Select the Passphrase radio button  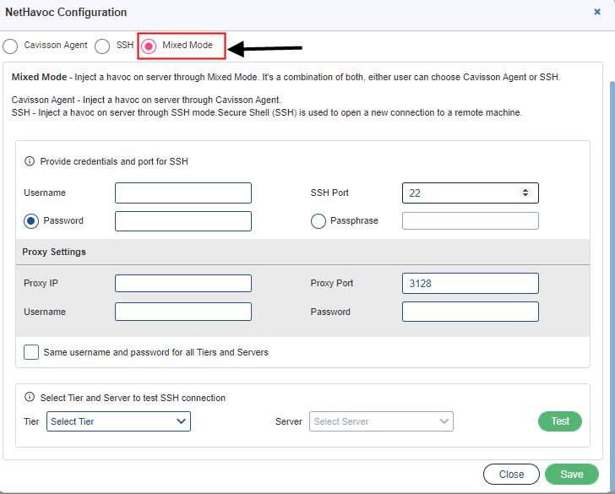[x=318, y=221]
